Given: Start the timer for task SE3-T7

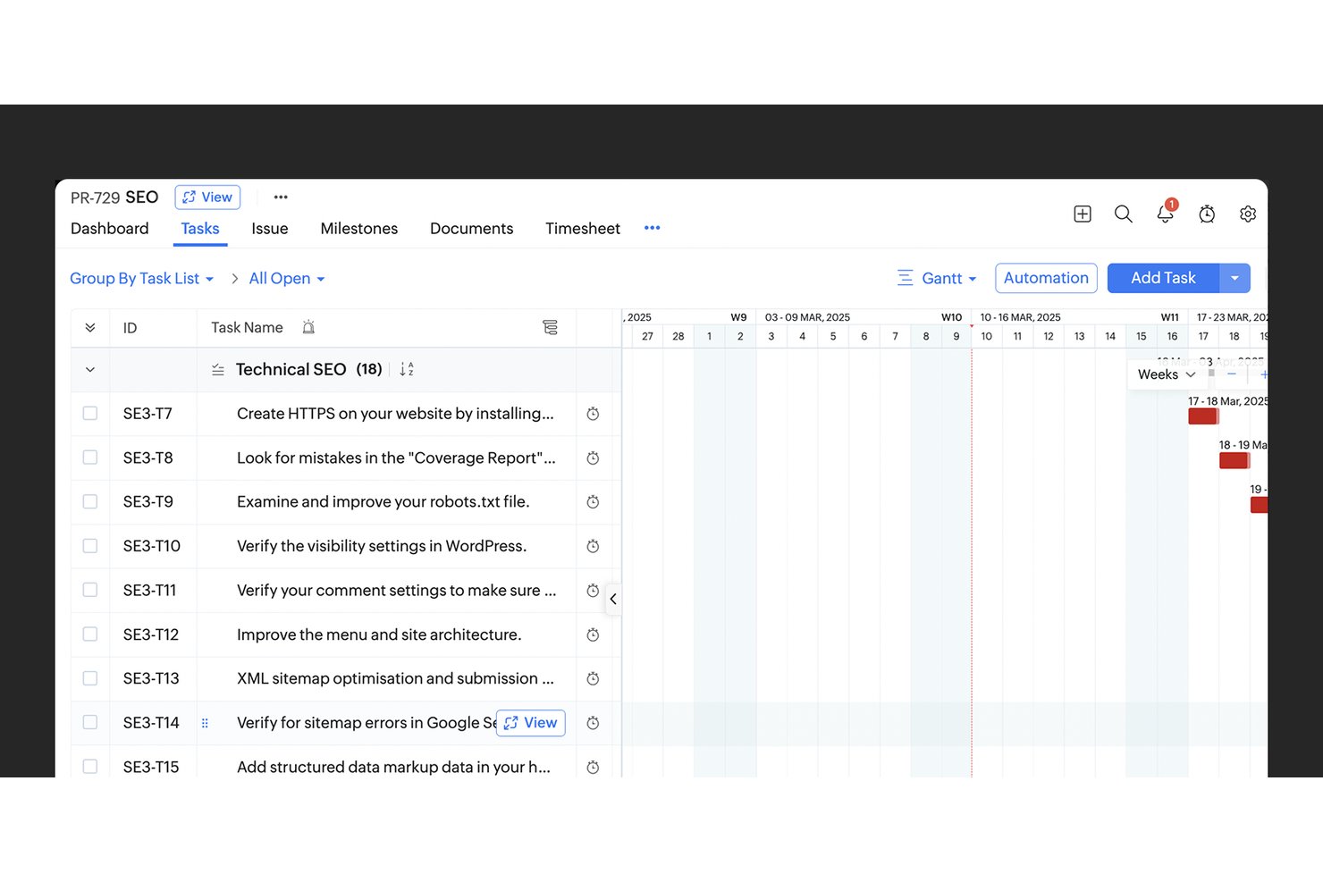Looking at the screenshot, I should [x=593, y=414].
